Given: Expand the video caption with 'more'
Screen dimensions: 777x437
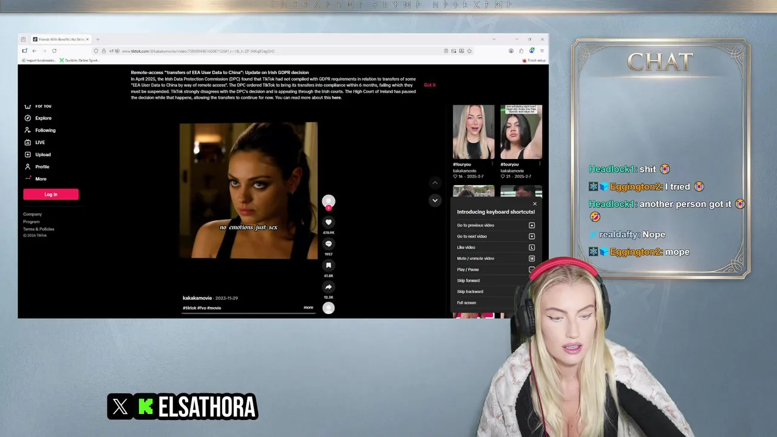Looking at the screenshot, I should (x=308, y=308).
